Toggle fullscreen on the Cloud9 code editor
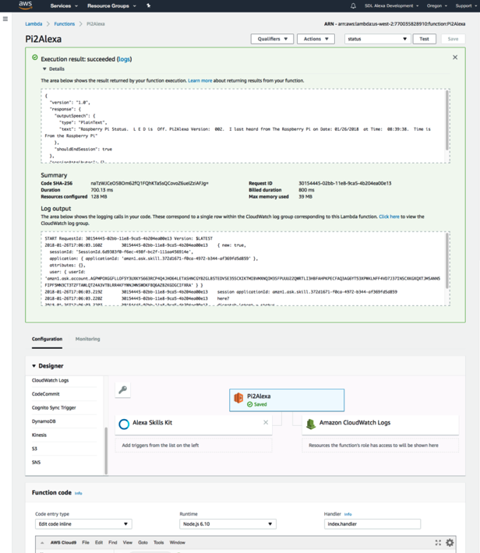Image resolution: width=480 pixels, height=553 pixels. (x=438, y=542)
